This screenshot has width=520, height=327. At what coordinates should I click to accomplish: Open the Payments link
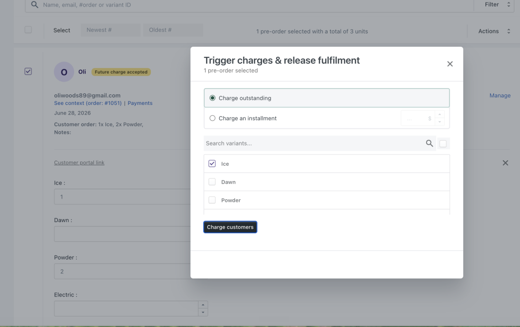coord(140,103)
